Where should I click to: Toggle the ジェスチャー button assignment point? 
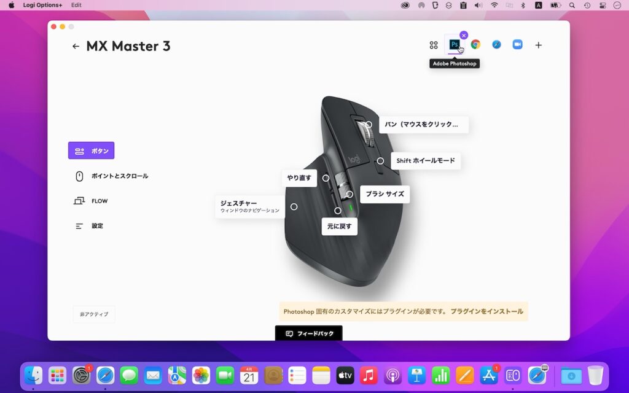click(294, 207)
